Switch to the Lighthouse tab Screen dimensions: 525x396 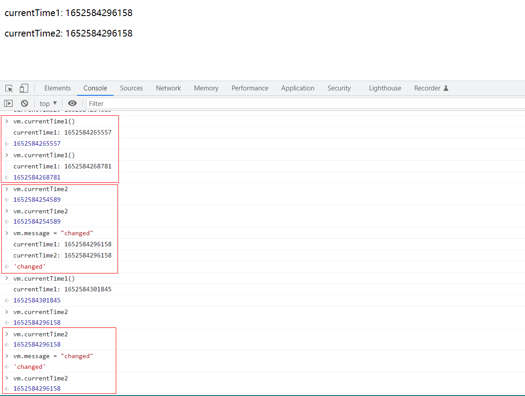[x=385, y=88]
